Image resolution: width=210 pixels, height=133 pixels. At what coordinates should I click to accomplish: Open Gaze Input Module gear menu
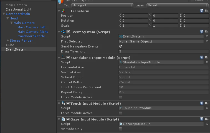coord(206,119)
